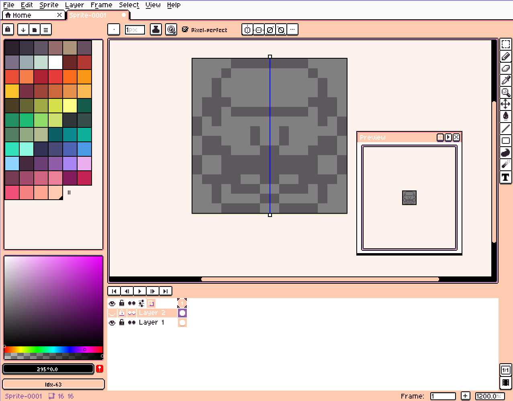Switch to the Home tab
Screen dimensions: 513x401
coord(33,15)
